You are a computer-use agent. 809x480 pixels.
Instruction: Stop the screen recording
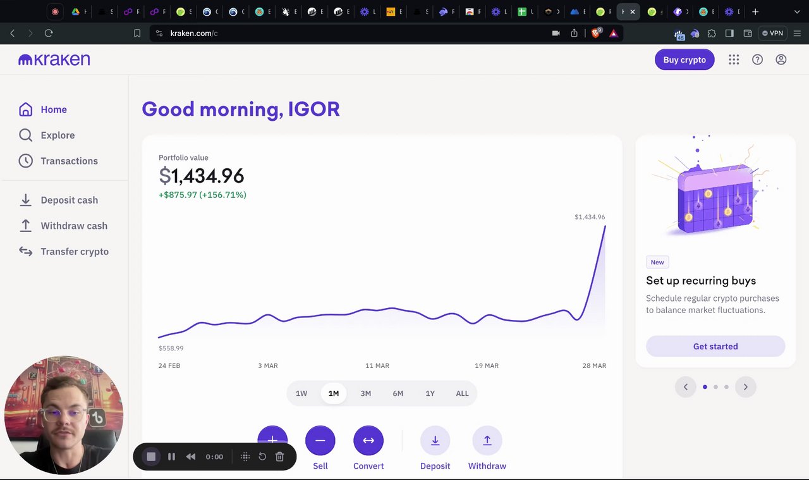(151, 457)
